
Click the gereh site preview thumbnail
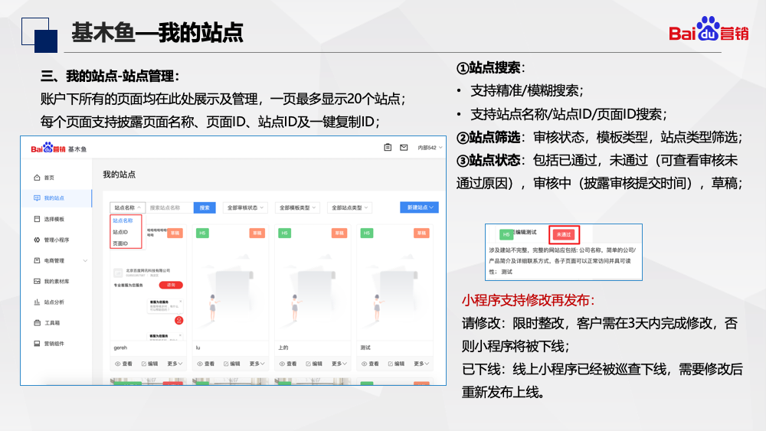click(148, 283)
